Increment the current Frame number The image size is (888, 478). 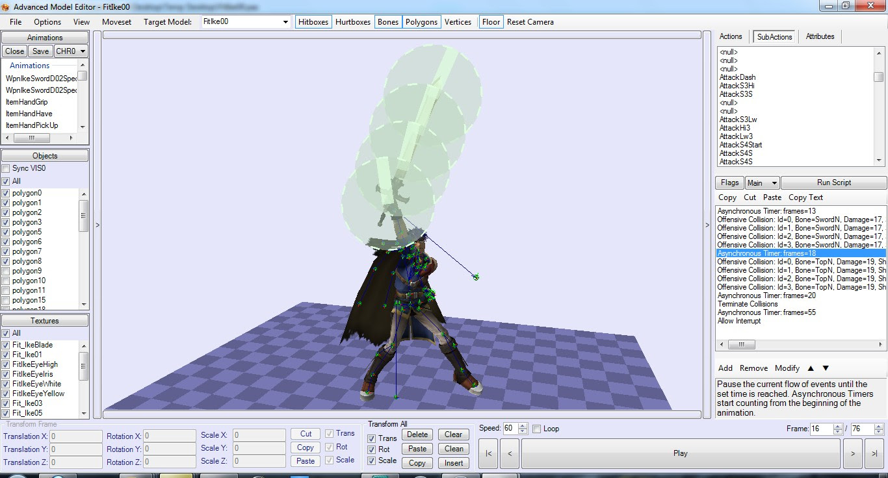(839, 426)
